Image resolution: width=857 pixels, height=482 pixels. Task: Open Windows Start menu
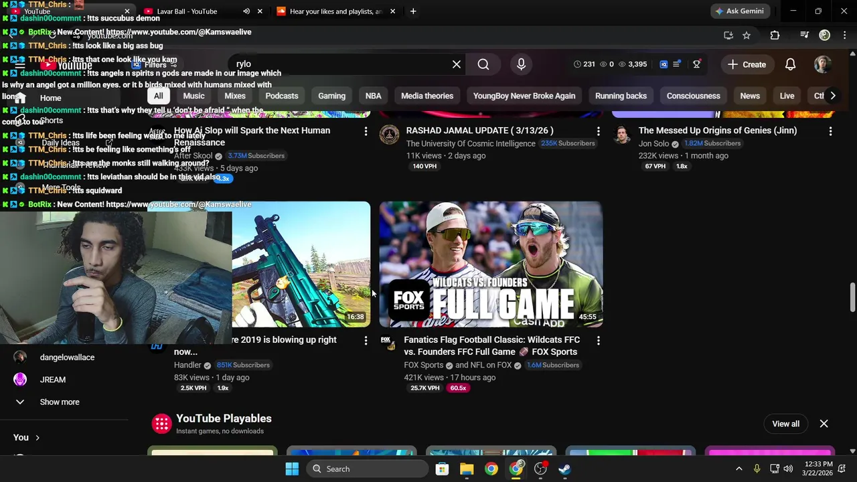292,469
